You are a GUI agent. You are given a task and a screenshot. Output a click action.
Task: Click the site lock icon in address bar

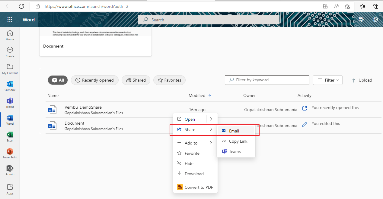37,6
